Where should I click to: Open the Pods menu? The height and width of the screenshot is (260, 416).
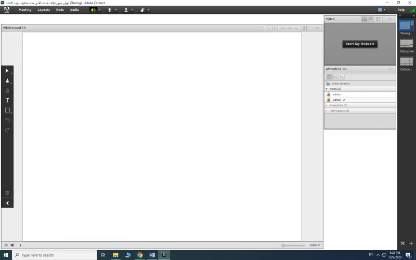coord(60,10)
